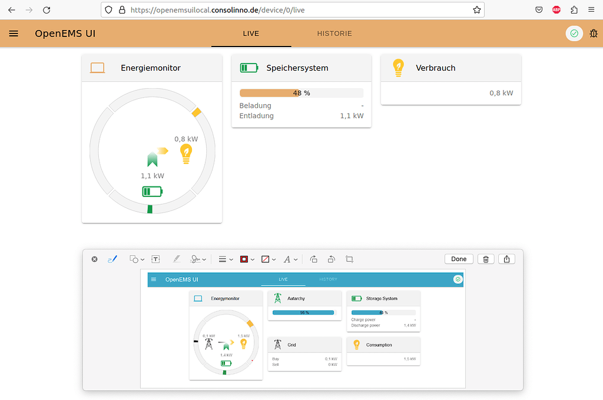Select the highlighter tool

tap(177, 259)
